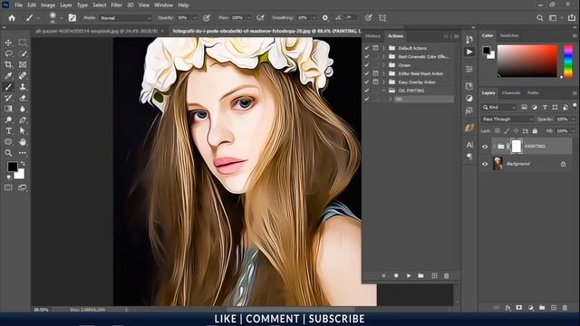This screenshot has width=580, height=326.
Task: Expand the PAINTING layer group
Action: point(494,147)
